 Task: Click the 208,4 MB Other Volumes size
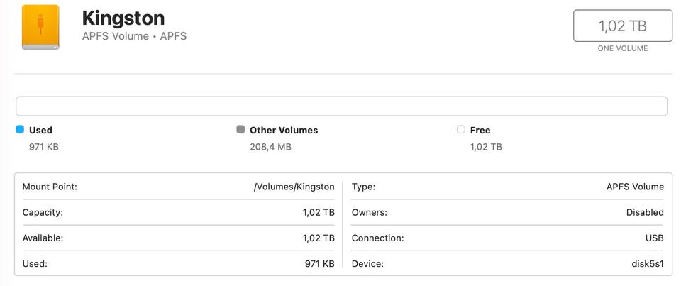(270, 147)
